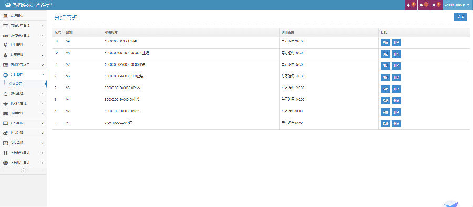
Task: Open the list icon menu below bank icon
Action: click(24, 25)
